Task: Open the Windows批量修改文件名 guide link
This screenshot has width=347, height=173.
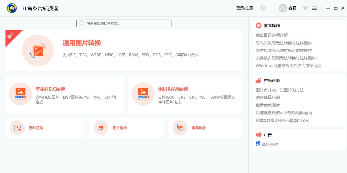Action: coord(288,66)
